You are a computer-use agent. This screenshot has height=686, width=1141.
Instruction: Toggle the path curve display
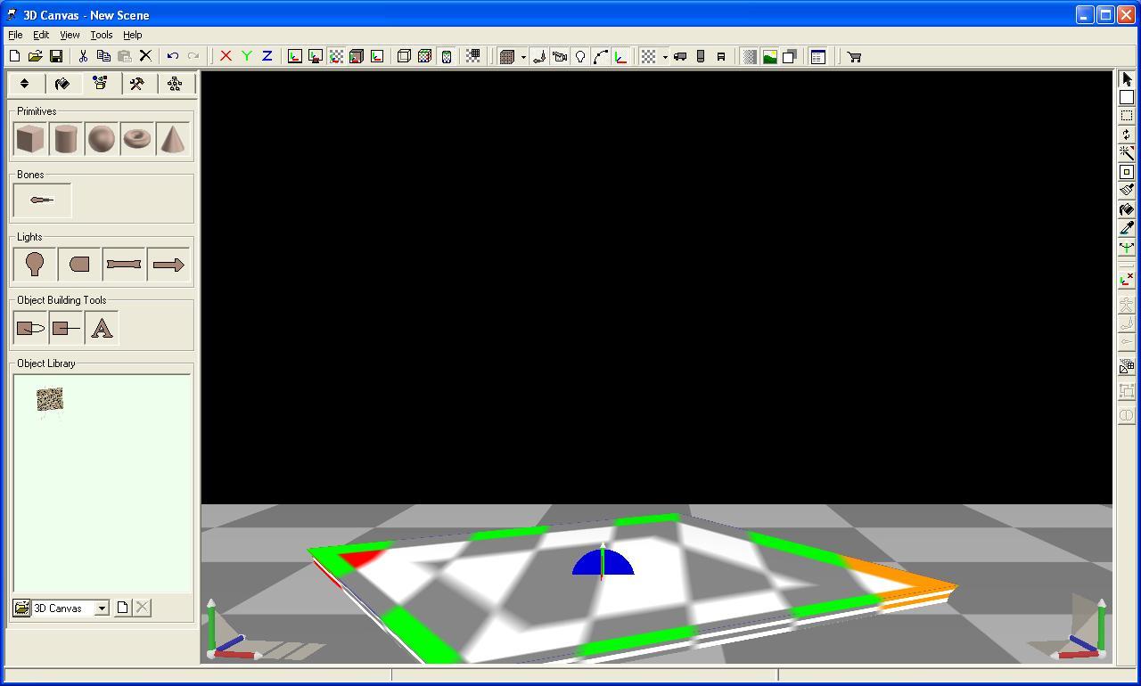coord(601,57)
